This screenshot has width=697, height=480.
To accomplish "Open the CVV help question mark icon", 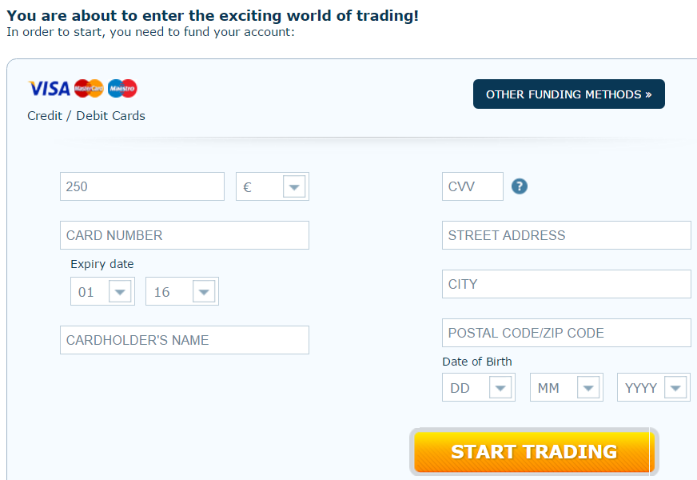I will [x=520, y=186].
